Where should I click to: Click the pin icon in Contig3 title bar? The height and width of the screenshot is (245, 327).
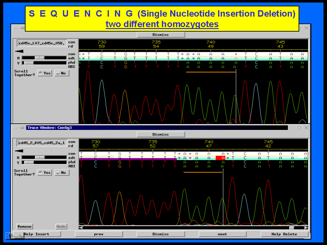pos(22,128)
